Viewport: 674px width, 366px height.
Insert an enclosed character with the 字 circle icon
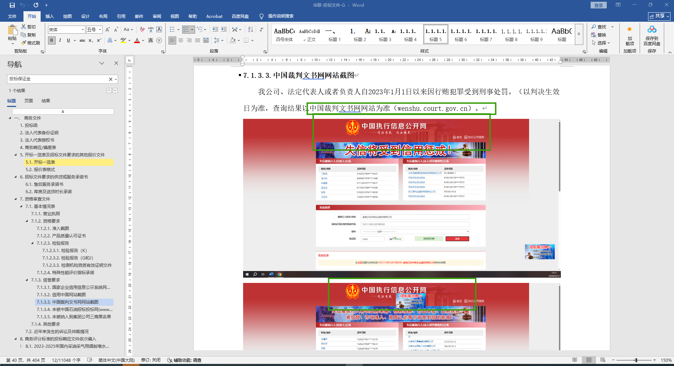[x=159, y=40]
